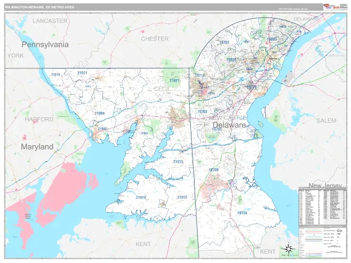Select the Maryland state label

(37, 147)
